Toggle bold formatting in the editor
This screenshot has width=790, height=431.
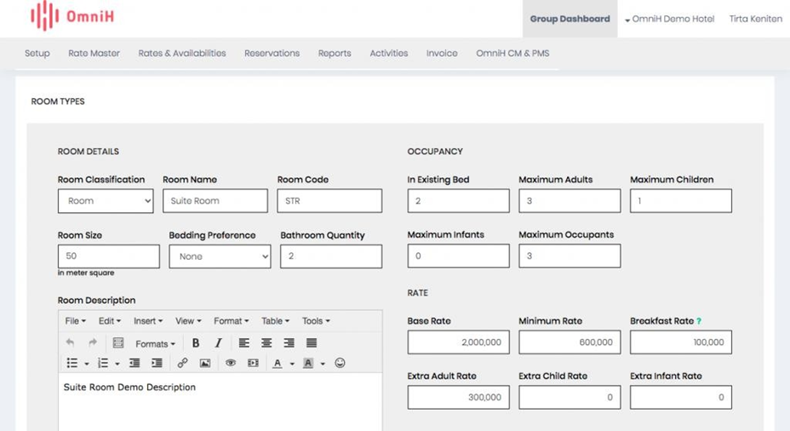click(x=196, y=342)
